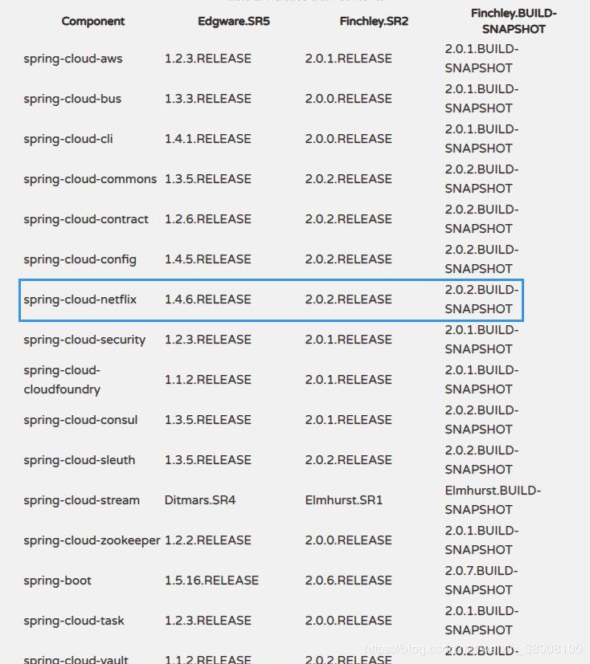This screenshot has height=664, width=590.
Task: Click 1.5.16.RELEASE in the spring-boot row
Action: 211,580
